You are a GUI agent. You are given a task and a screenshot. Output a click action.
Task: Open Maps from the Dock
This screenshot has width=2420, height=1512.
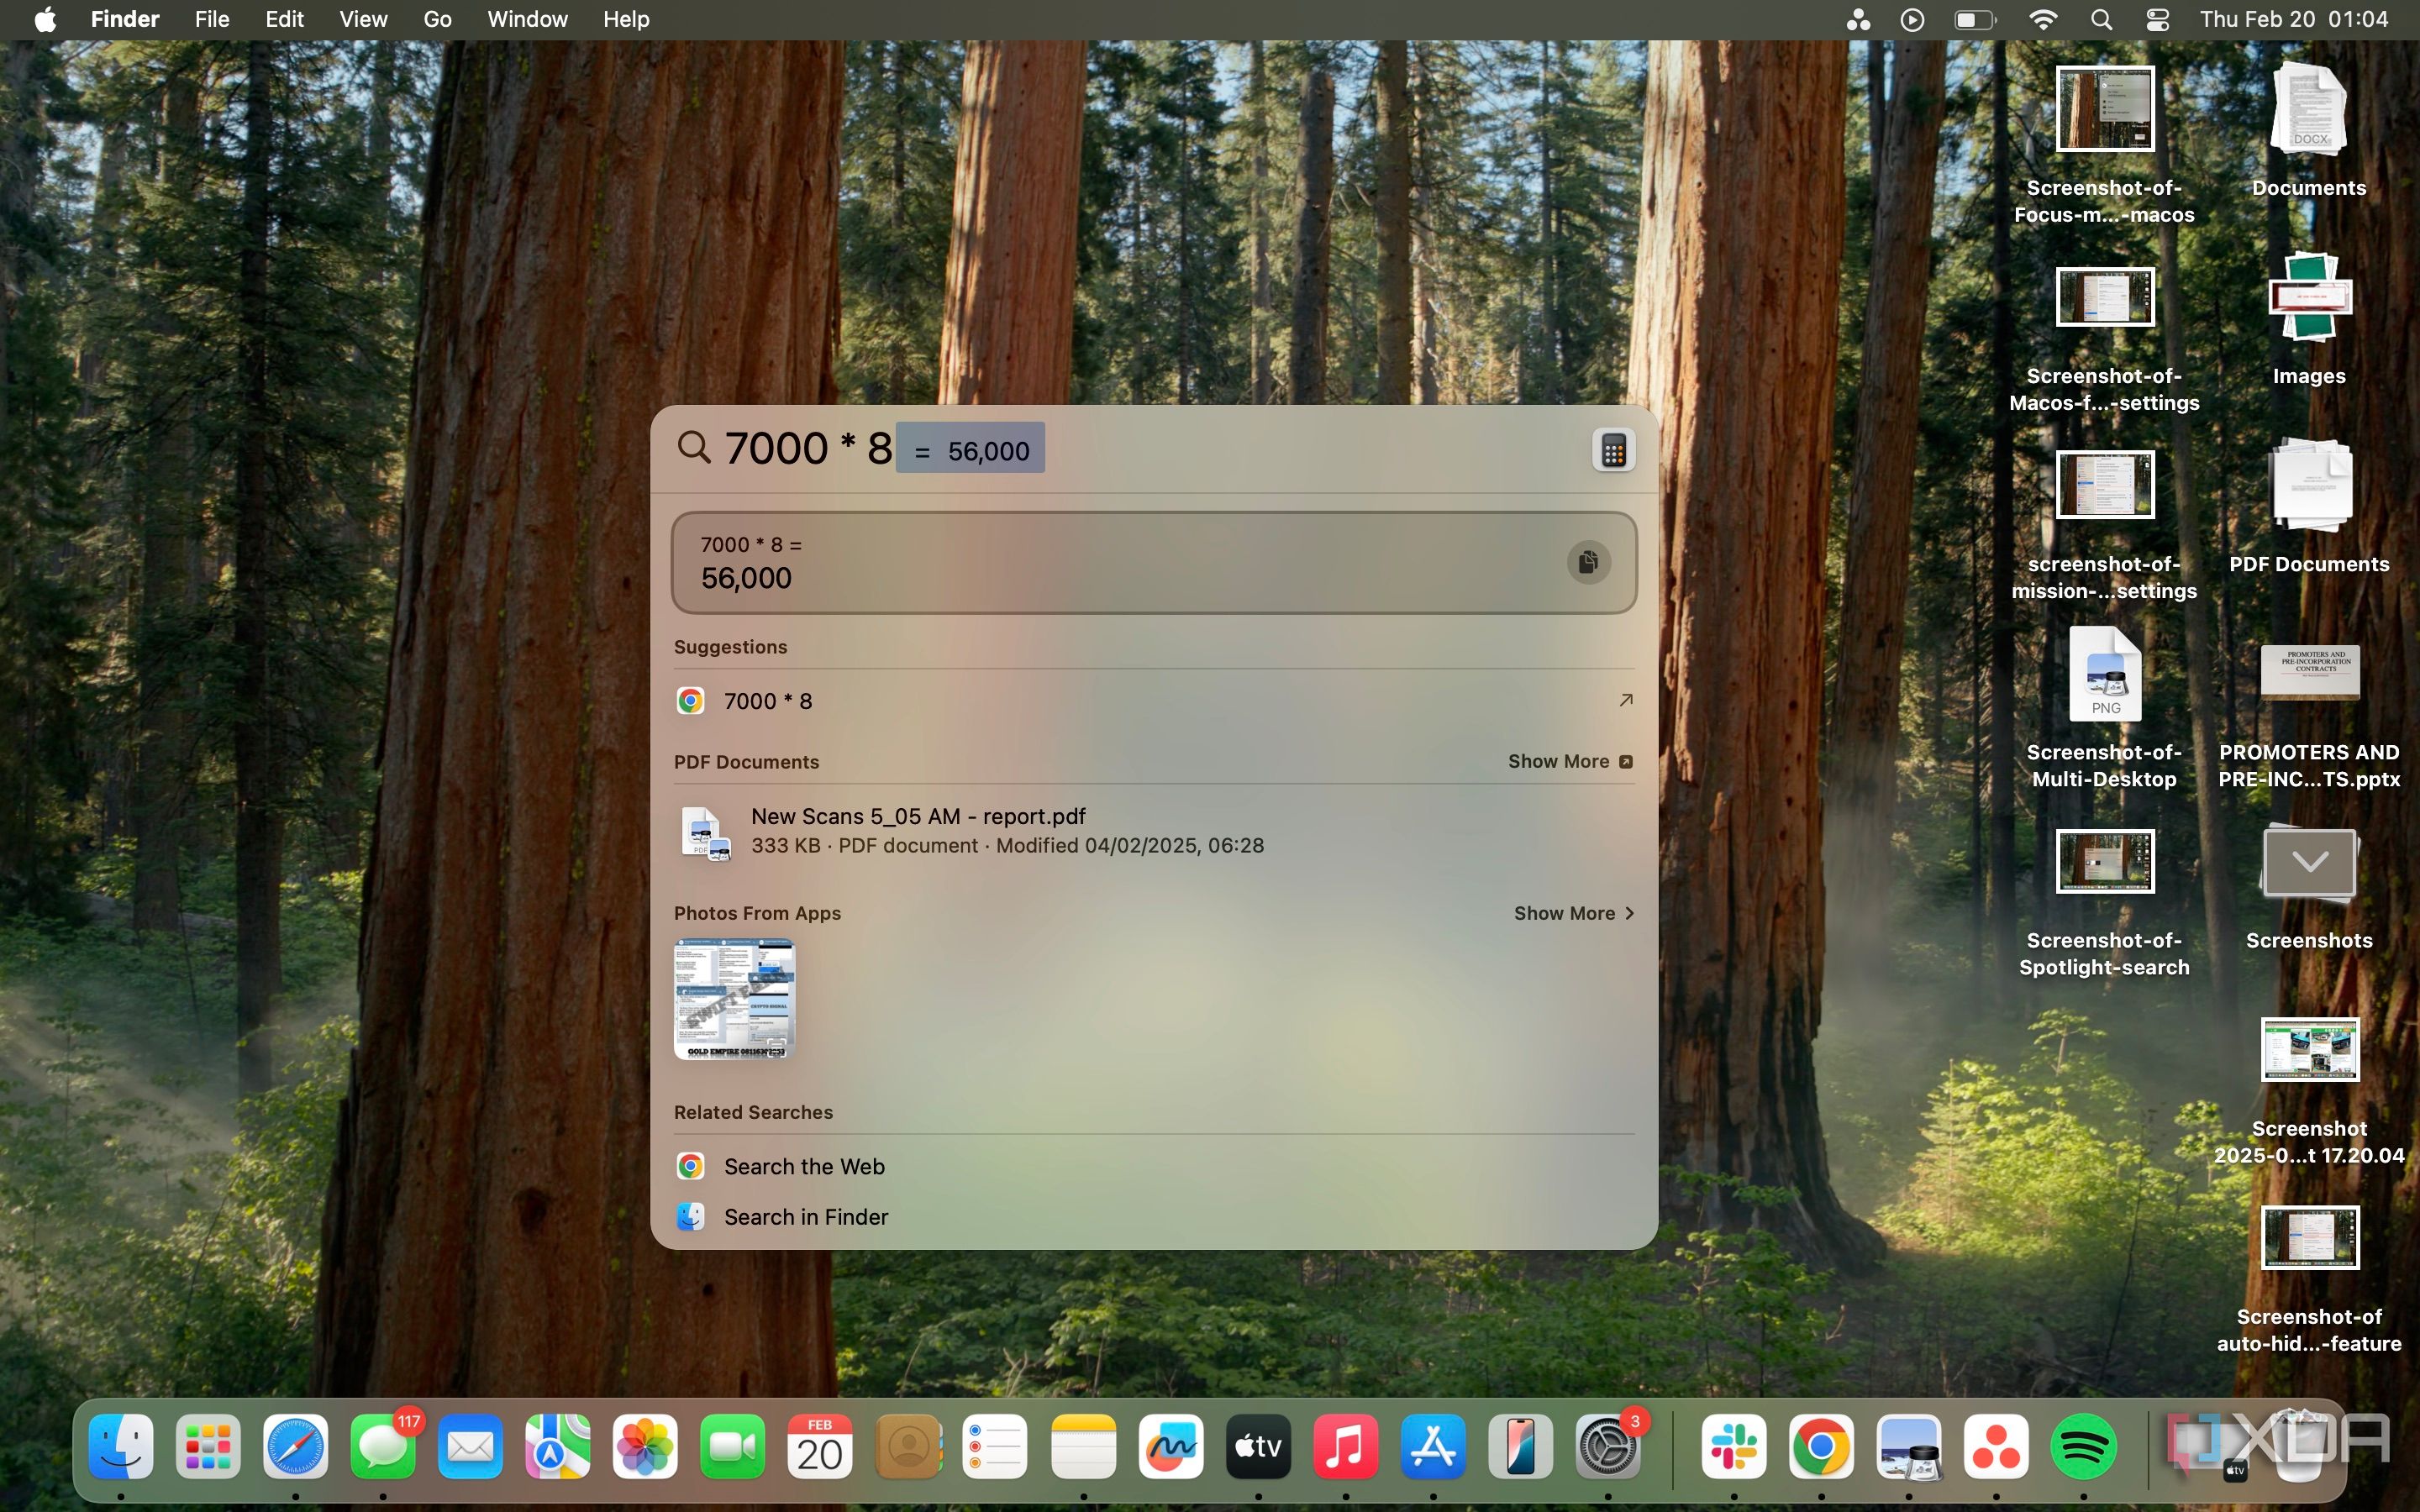point(558,1446)
